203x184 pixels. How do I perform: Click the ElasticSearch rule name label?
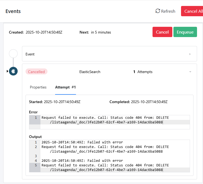[x=90, y=72]
